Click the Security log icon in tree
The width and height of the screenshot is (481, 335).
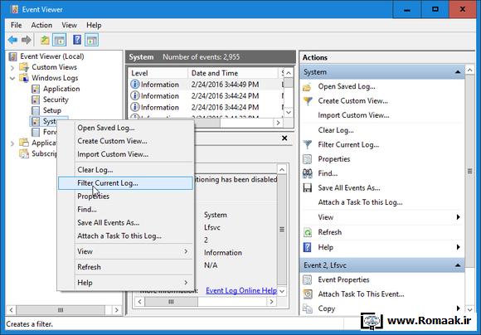[x=36, y=100]
